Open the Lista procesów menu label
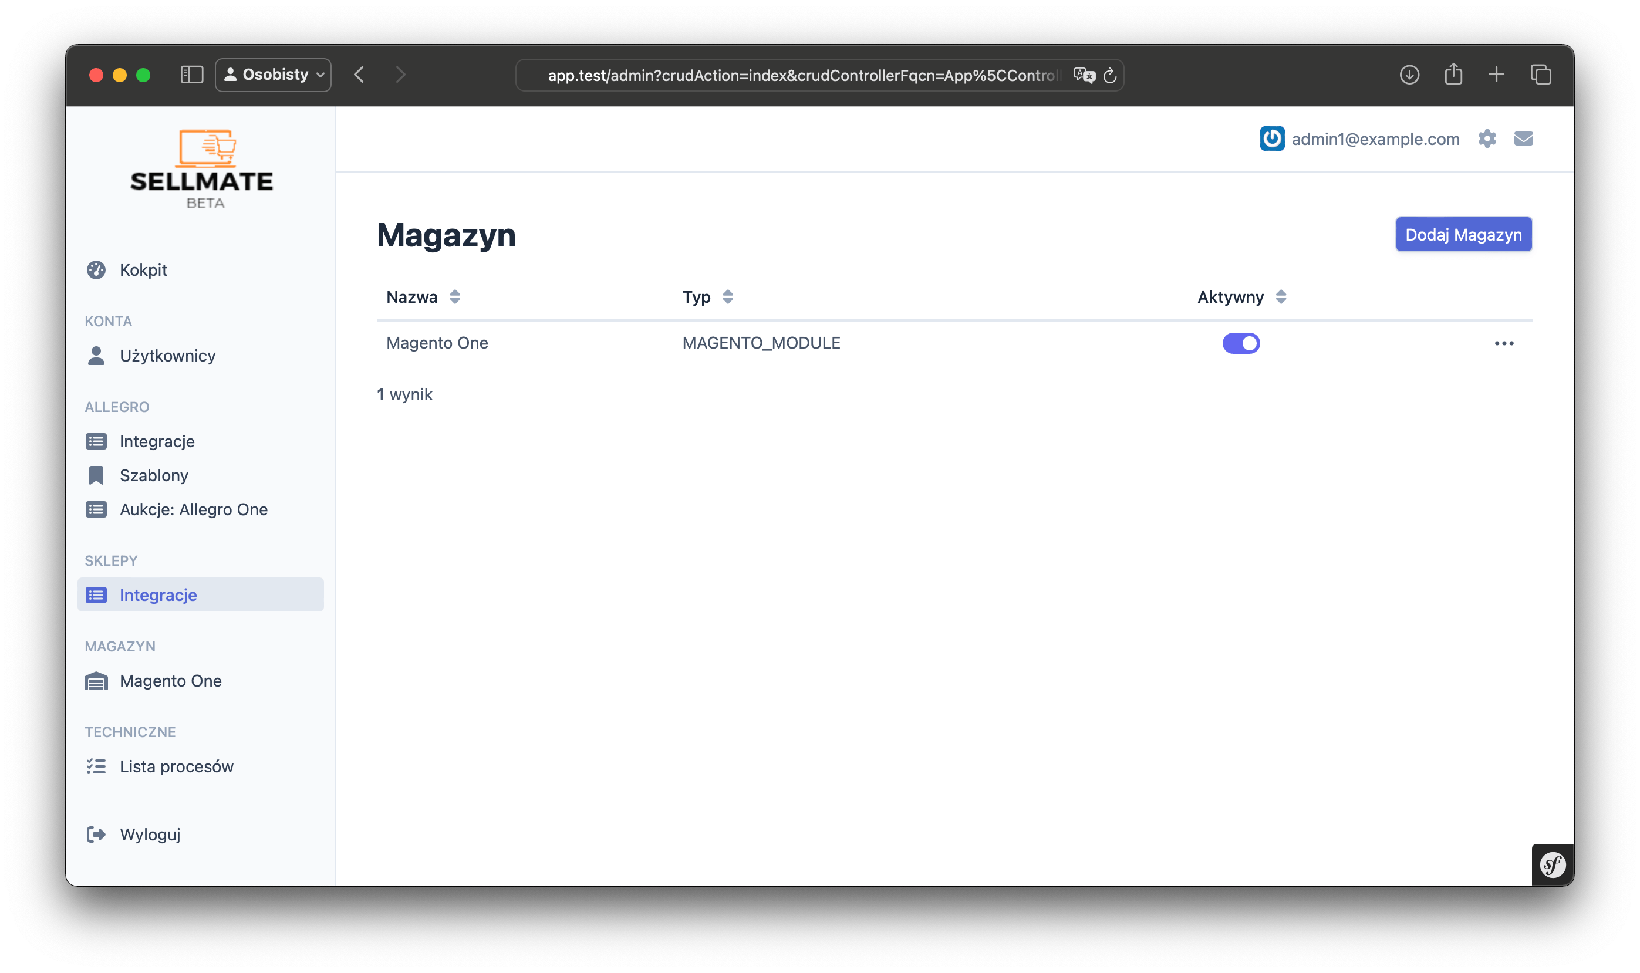This screenshot has width=1640, height=973. click(x=177, y=766)
